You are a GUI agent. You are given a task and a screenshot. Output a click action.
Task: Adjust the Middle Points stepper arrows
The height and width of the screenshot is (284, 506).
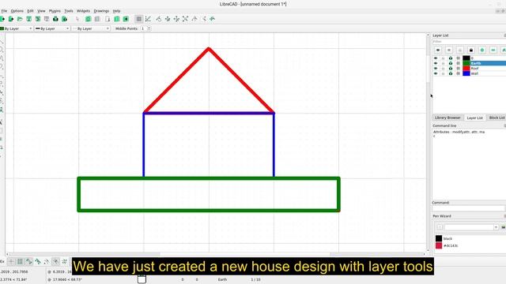pyautogui.click(x=149, y=28)
